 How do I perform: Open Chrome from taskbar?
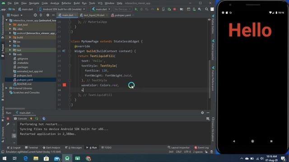89,158
